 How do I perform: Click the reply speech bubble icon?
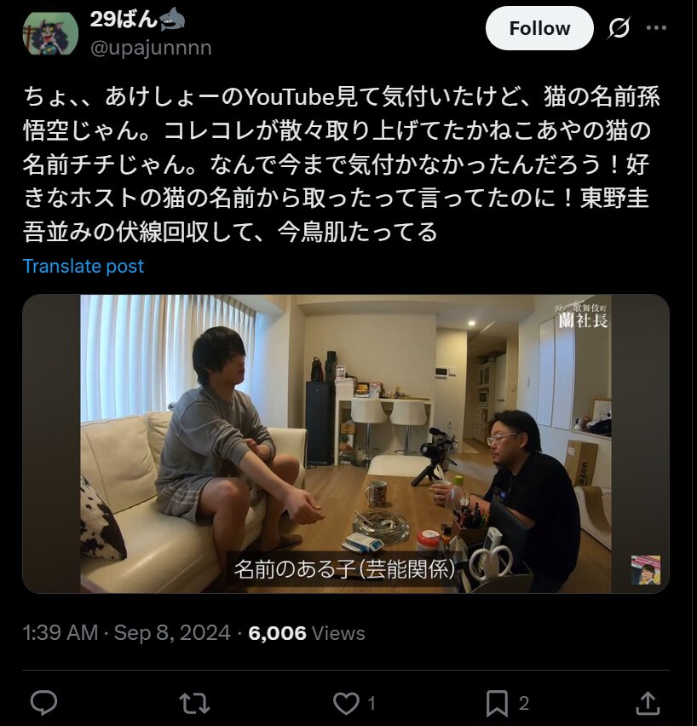point(44,702)
